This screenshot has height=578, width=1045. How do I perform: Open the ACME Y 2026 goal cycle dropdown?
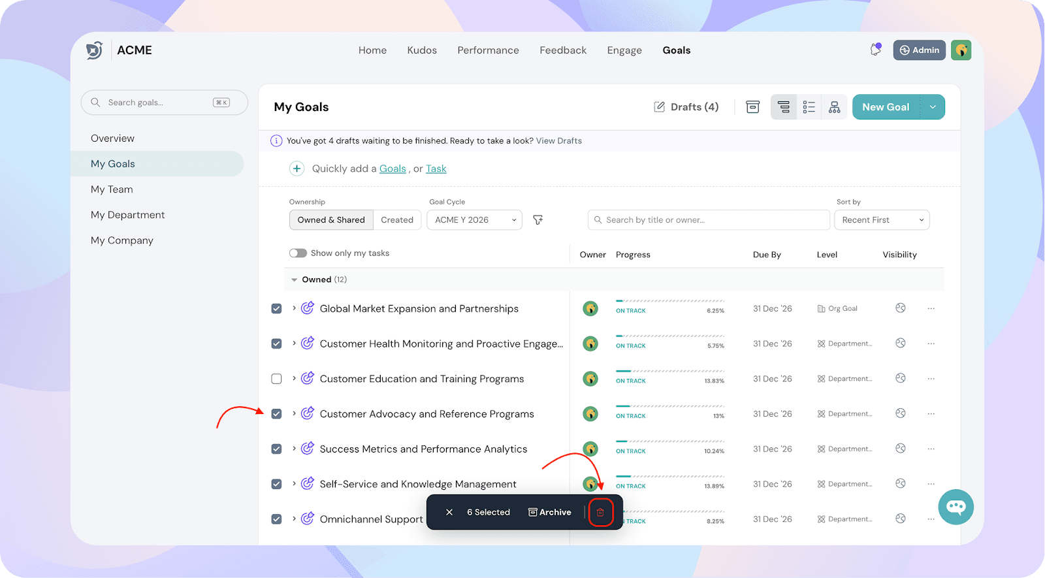[474, 220]
